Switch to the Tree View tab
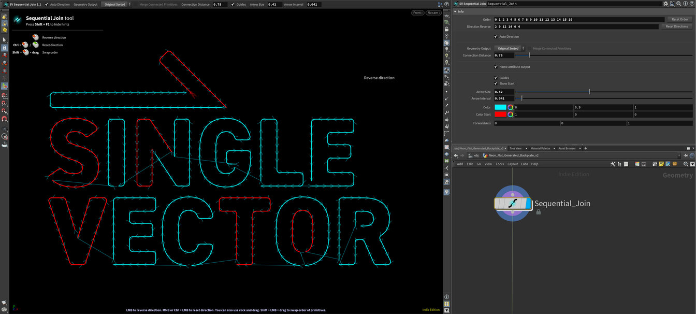 tap(517, 148)
